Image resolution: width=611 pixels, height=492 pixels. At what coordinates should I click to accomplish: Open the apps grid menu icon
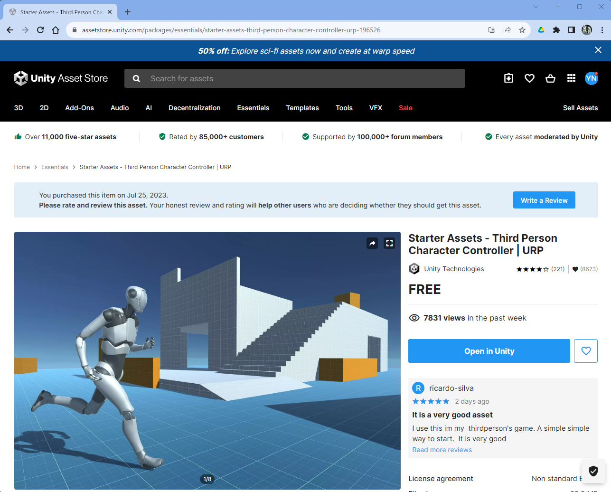tap(571, 78)
